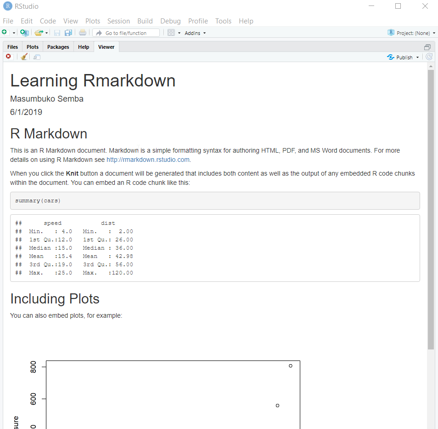Switch to the Files tab
This screenshot has width=438, height=429.
point(12,47)
